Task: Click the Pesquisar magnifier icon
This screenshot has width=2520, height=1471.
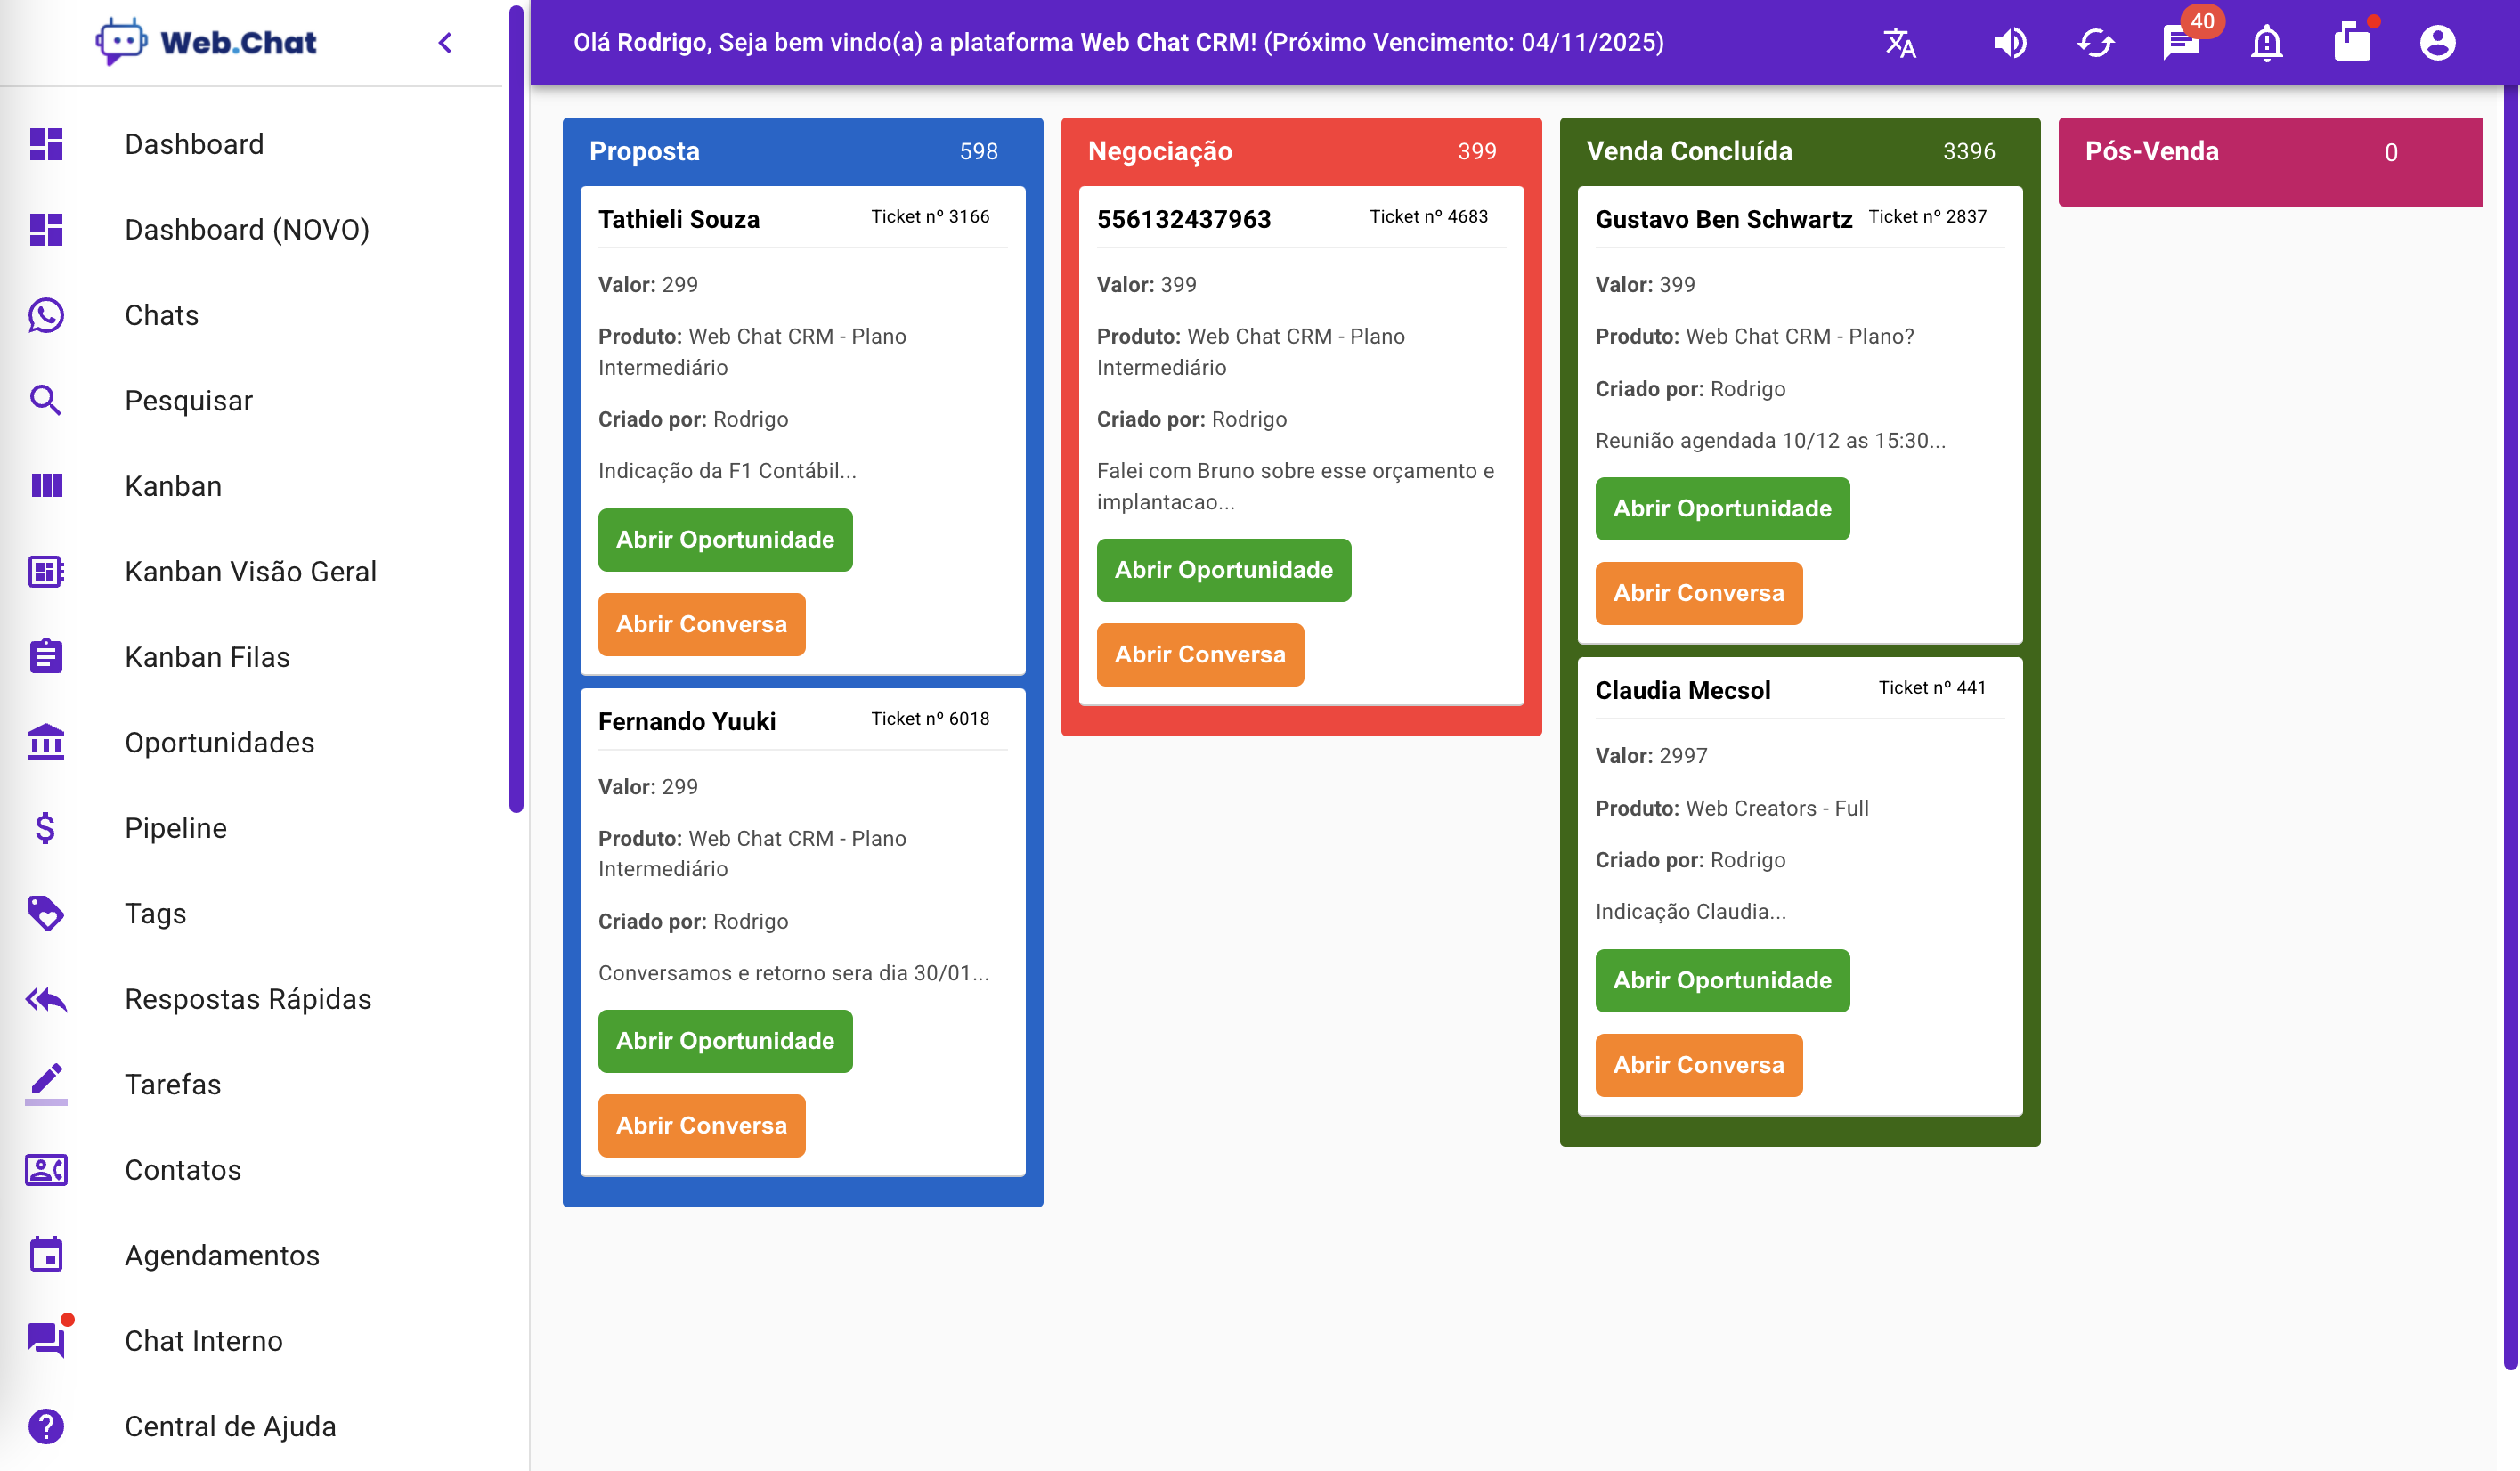Action: coord(46,401)
